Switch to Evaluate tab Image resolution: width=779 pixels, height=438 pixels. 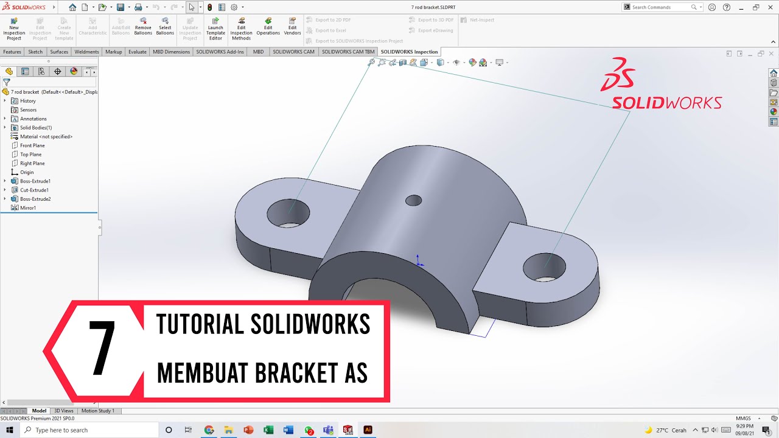click(138, 52)
